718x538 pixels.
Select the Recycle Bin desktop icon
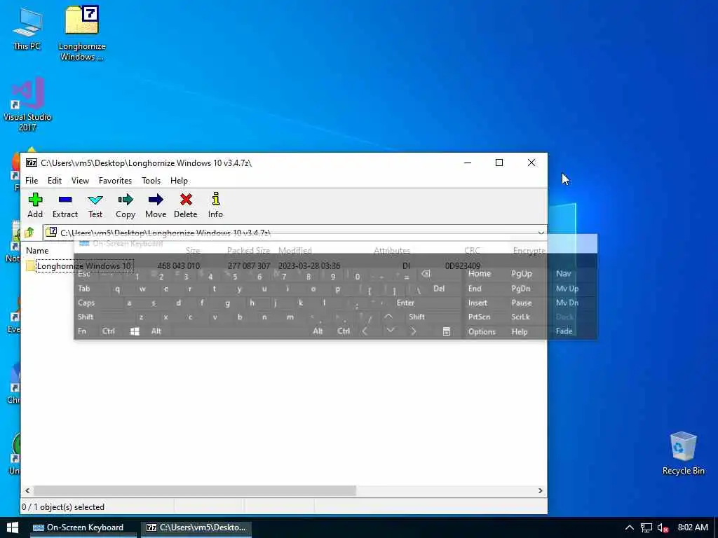click(683, 453)
